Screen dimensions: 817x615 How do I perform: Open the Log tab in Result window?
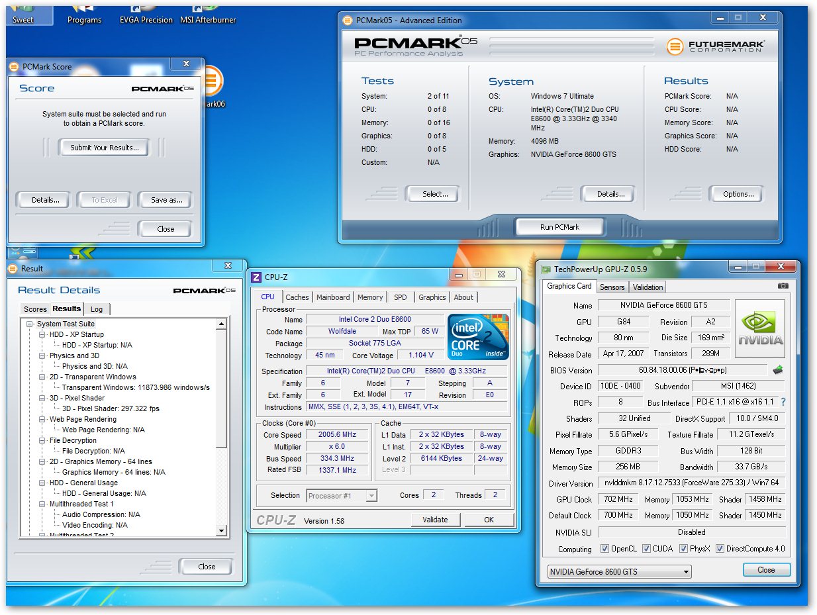pos(97,309)
